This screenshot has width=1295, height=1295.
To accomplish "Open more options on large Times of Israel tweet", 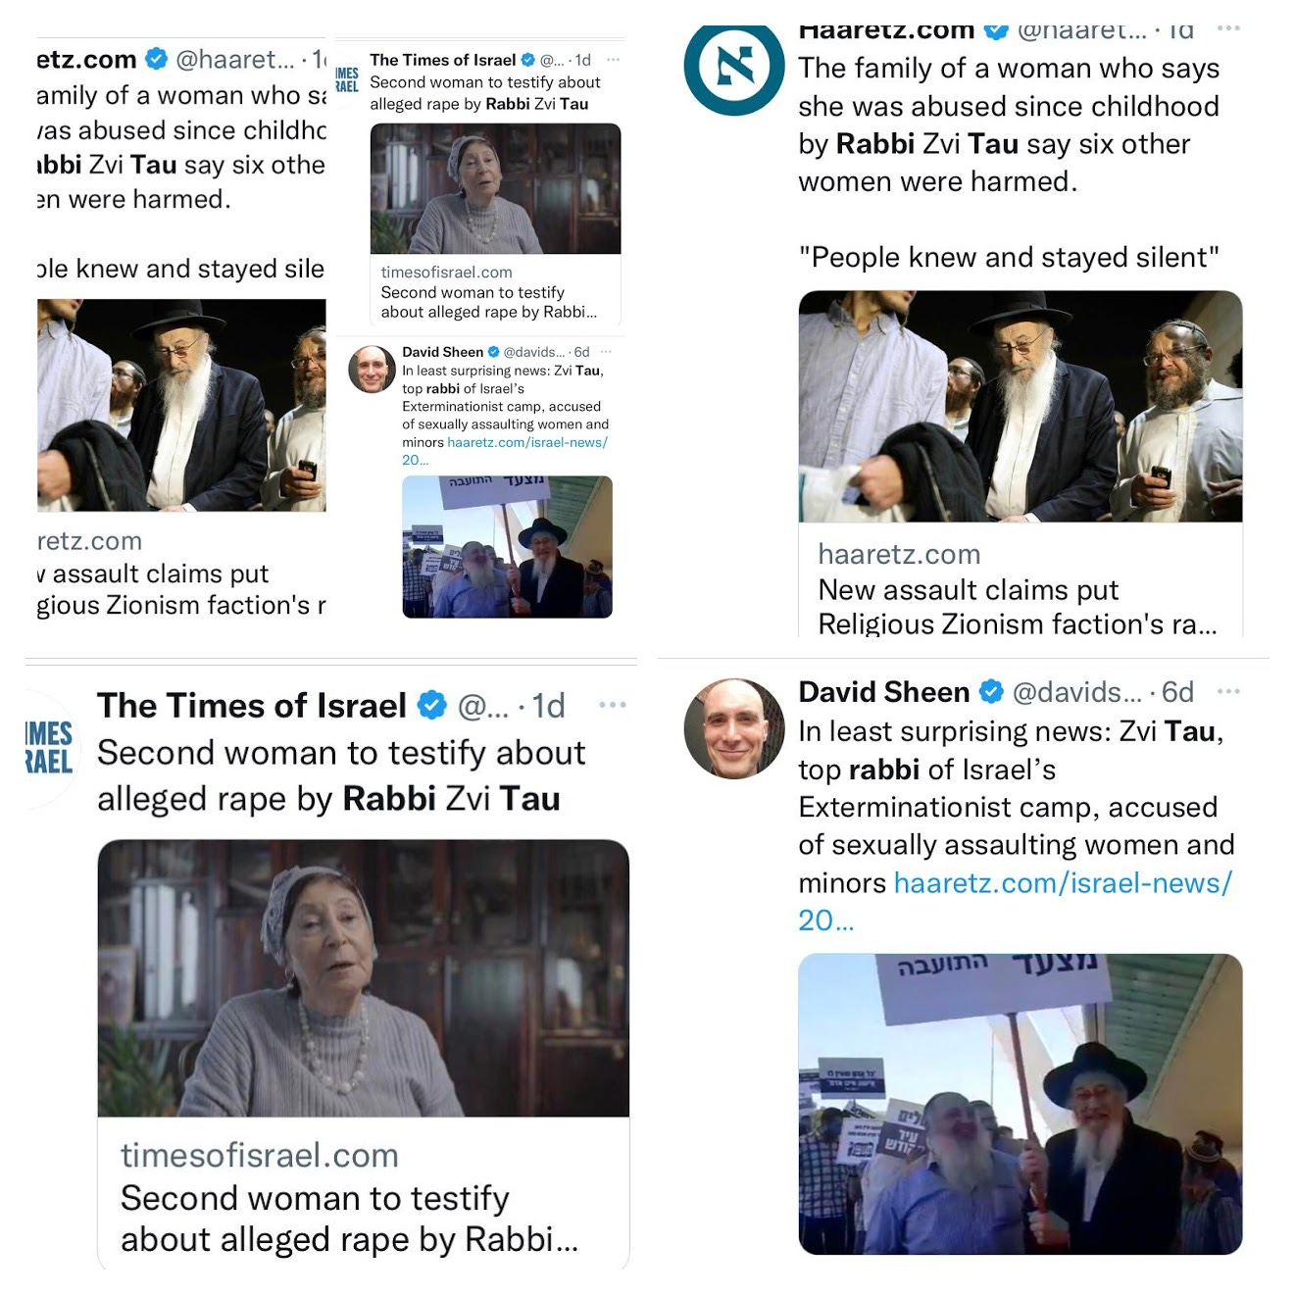I will [x=613, y=705].
